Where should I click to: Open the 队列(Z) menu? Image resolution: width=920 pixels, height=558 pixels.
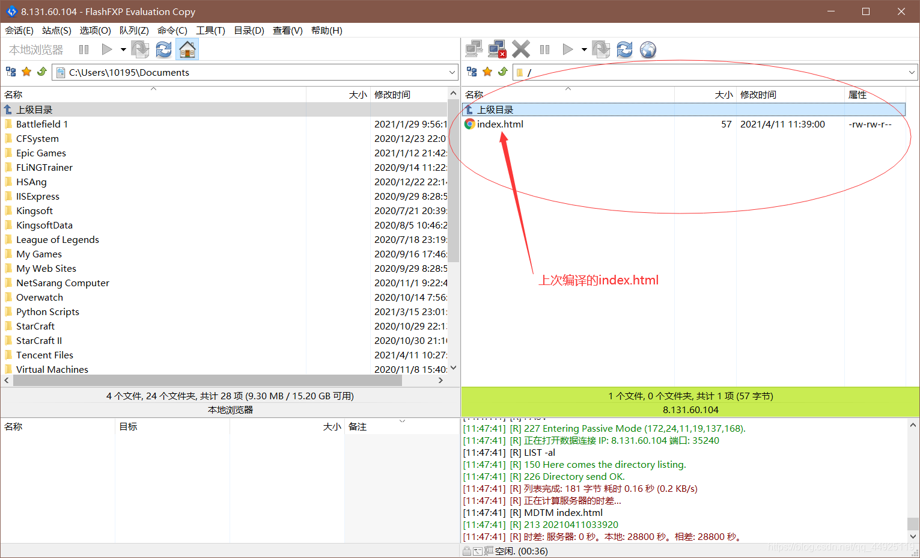(x=134, y=31)
